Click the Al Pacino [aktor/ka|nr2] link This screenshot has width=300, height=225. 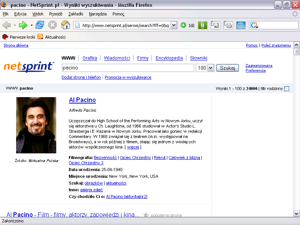(127, 196)
